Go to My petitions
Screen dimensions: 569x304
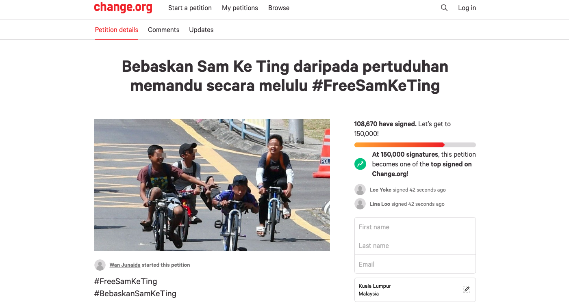[240, 8]
